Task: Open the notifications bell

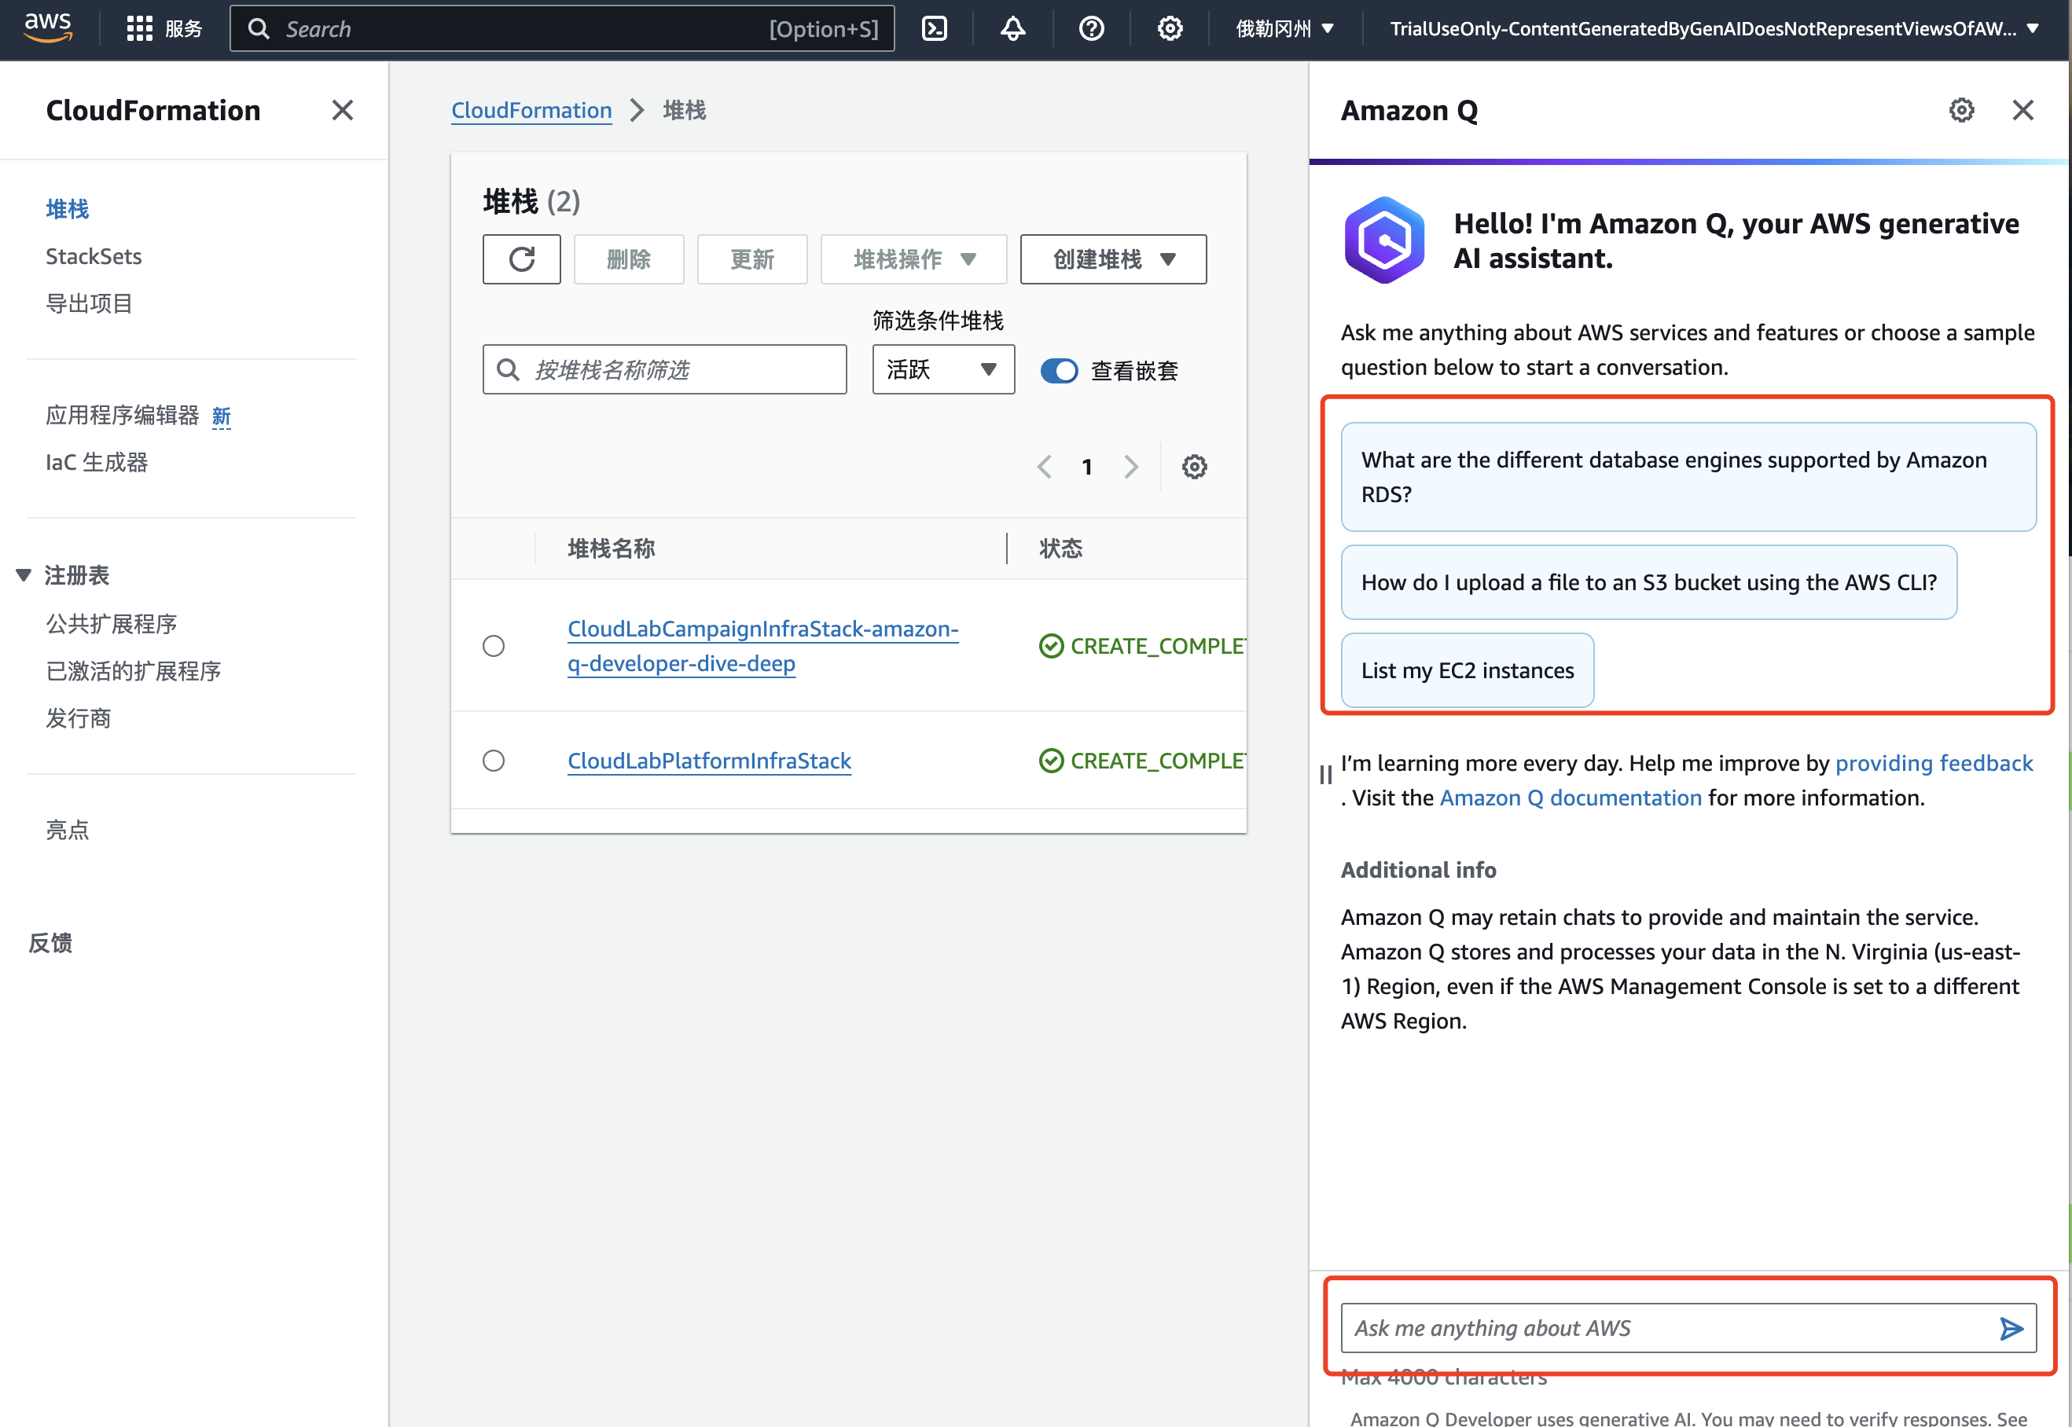Action: (1012, 28)
